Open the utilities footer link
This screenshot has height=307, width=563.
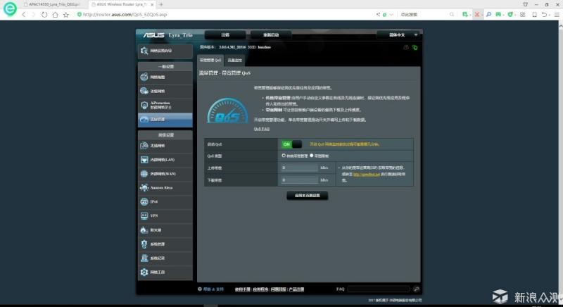260,289
